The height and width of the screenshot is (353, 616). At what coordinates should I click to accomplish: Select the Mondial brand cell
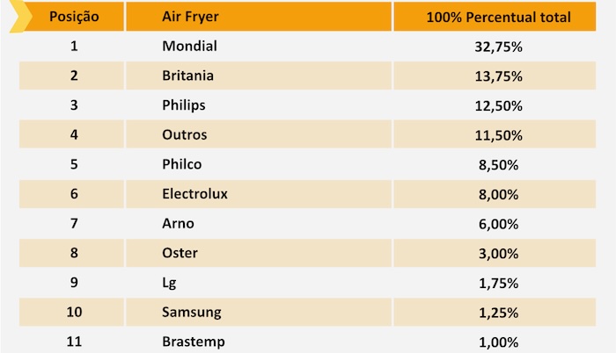189,47
